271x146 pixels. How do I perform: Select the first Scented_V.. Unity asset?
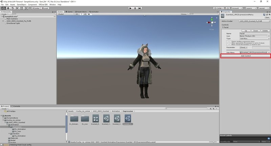[106, 118]
